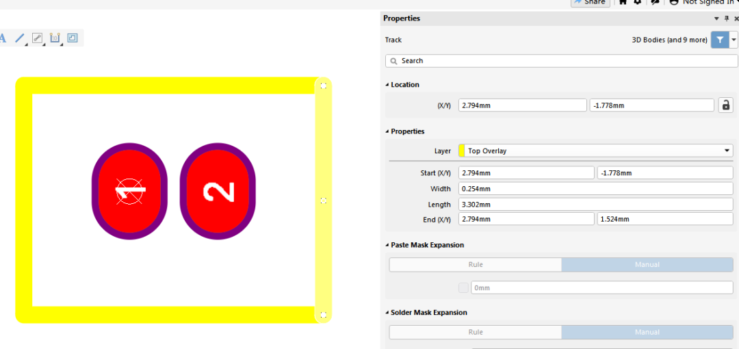Edit the Width field 0.254mm

(x=596, y=189)
